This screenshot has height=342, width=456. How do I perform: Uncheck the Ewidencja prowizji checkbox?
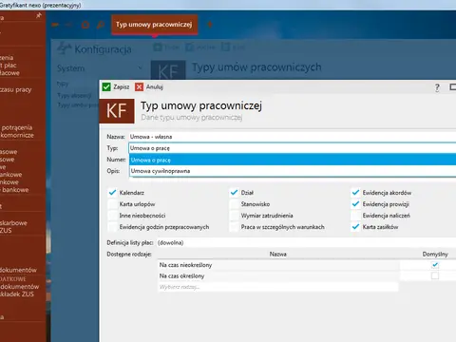pos(355,204)
